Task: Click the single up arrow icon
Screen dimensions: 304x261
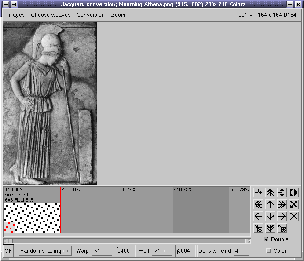Action: click(270, 204)
